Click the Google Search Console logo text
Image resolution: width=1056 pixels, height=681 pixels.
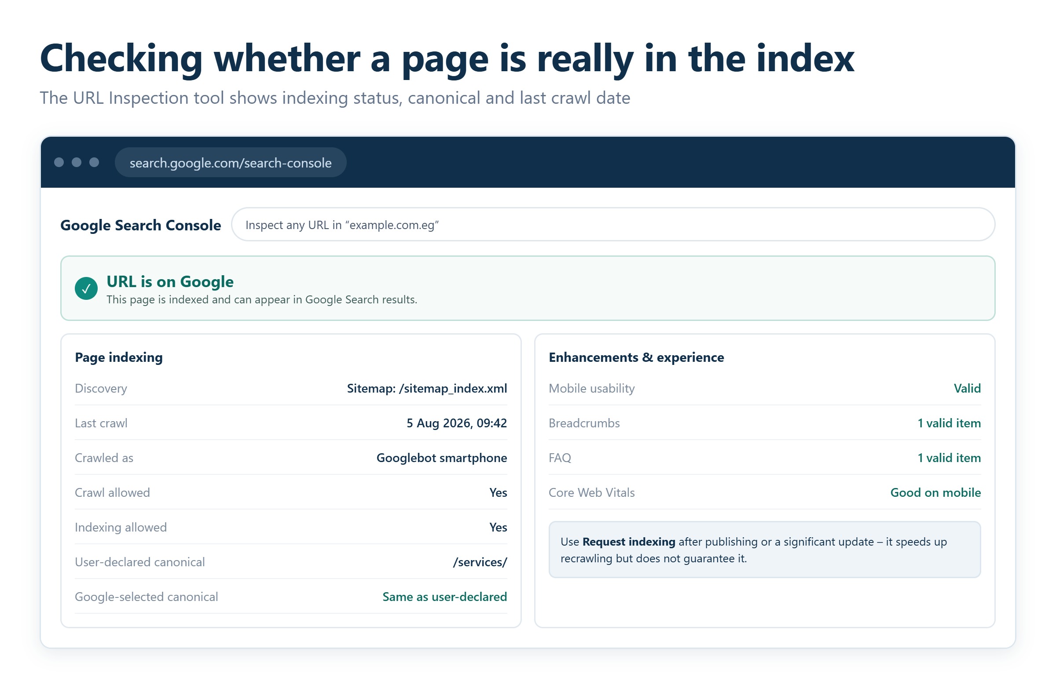tap(140, 225)
